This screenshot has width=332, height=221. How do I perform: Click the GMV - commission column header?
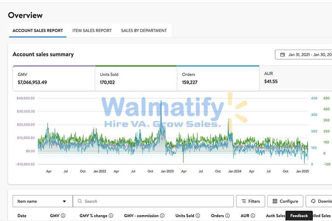point(141,215)
